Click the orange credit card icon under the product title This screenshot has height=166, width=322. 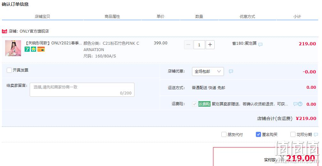[41, 49]
